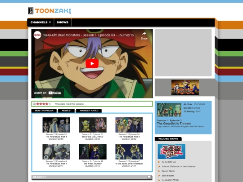This screenshot has height=182, width=243.
Task: Play the YouTube video
Action: (x=92, y=63)
